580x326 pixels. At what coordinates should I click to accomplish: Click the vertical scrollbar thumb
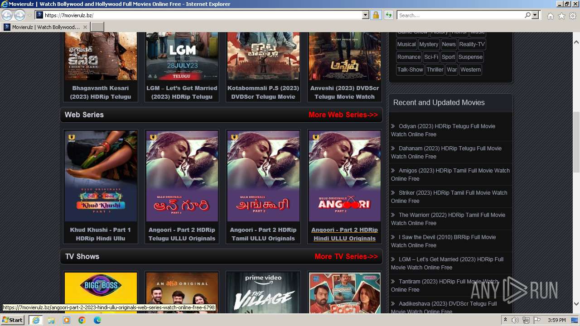click(576, 142)
